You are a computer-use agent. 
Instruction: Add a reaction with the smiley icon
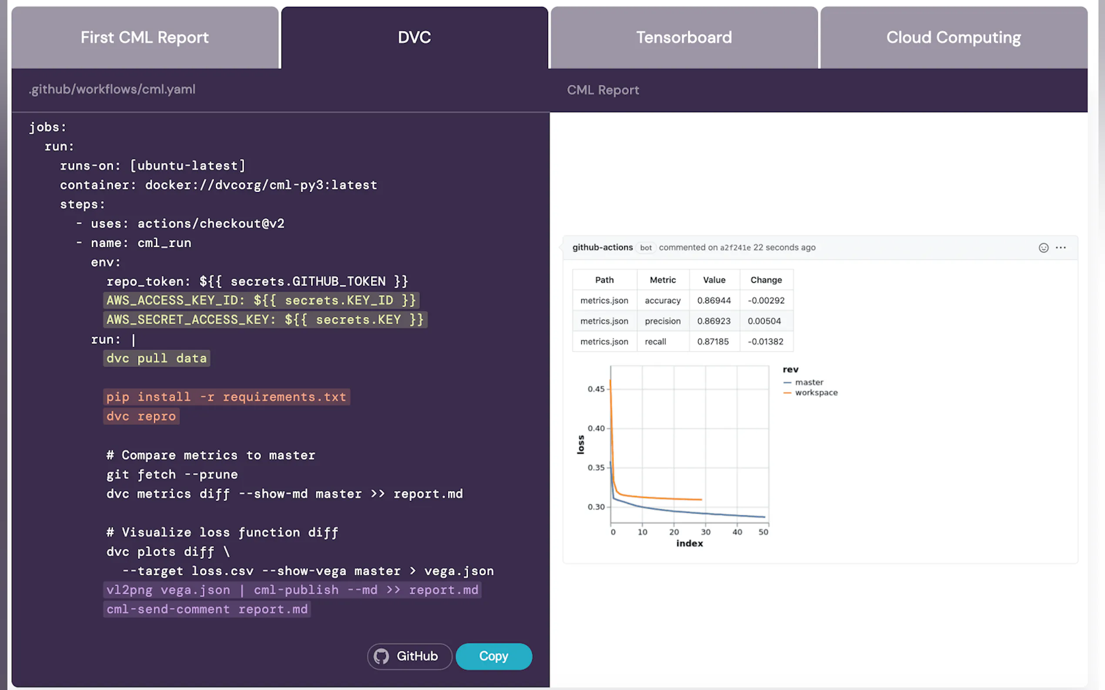[1043, 247]
